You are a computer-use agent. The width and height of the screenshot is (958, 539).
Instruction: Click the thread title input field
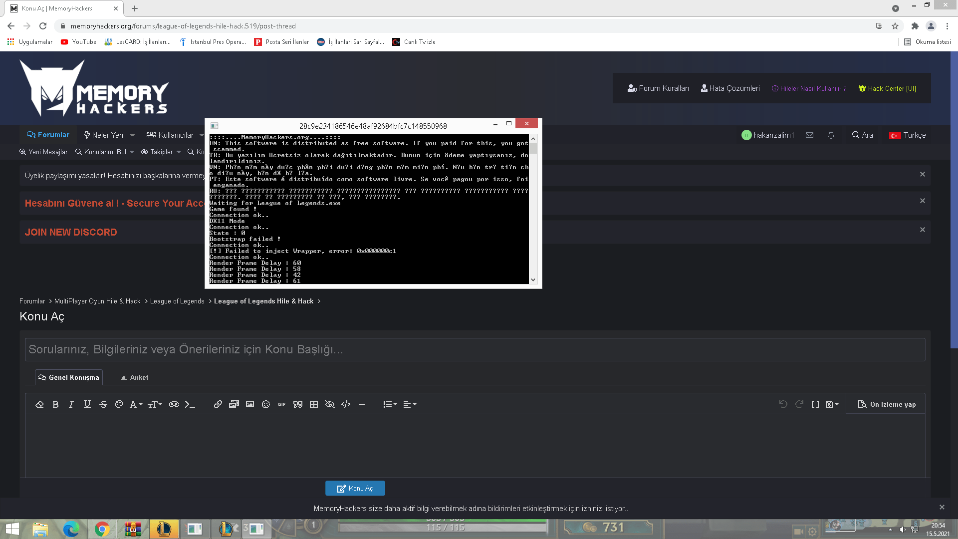coord(475,349)
